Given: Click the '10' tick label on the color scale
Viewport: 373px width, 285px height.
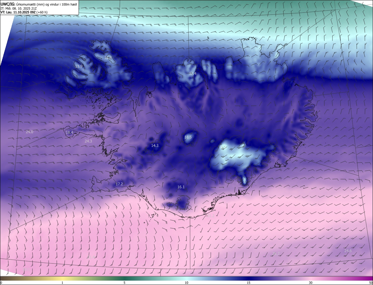Looking at the screenshot, I should click(x=186, y=283).
